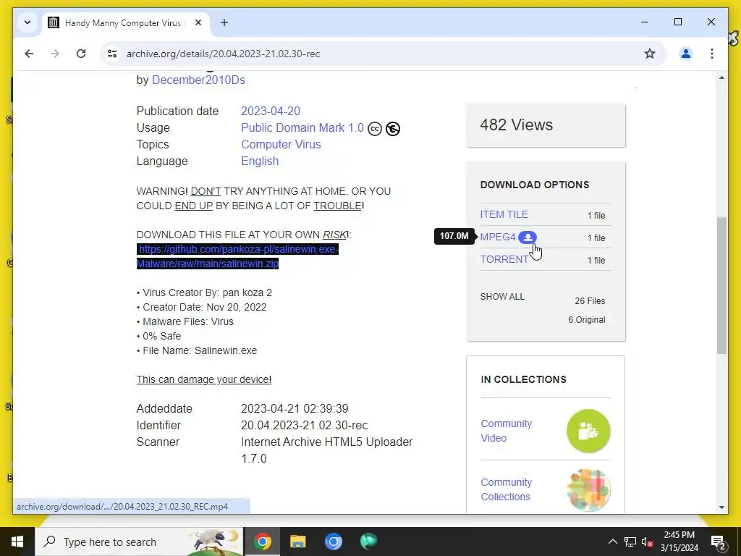Open the Windows Start menu
This screenshot has width=741, height=556.
click(x=17, y=542)
